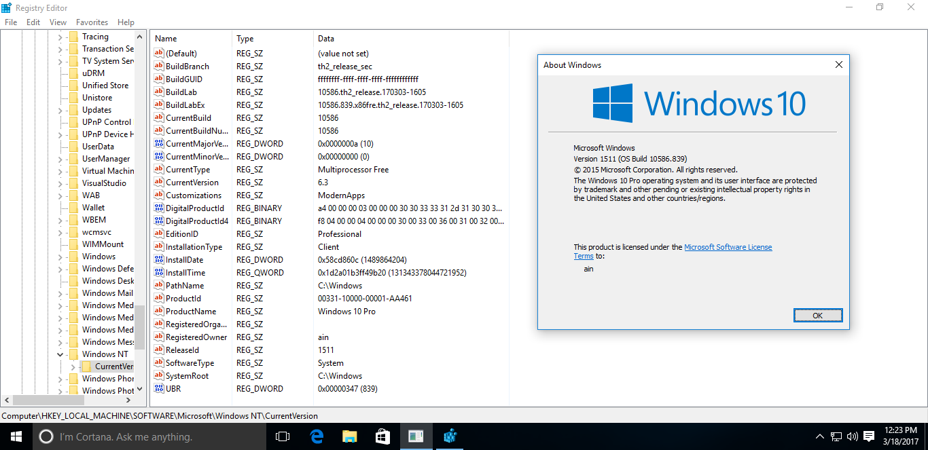This screenshot has height=450, width=928.
Task: Click the Registry Editor title bar icon
Action: tap(7, 7)
